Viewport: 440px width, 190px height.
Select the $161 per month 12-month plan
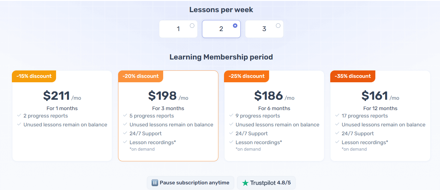380,96
